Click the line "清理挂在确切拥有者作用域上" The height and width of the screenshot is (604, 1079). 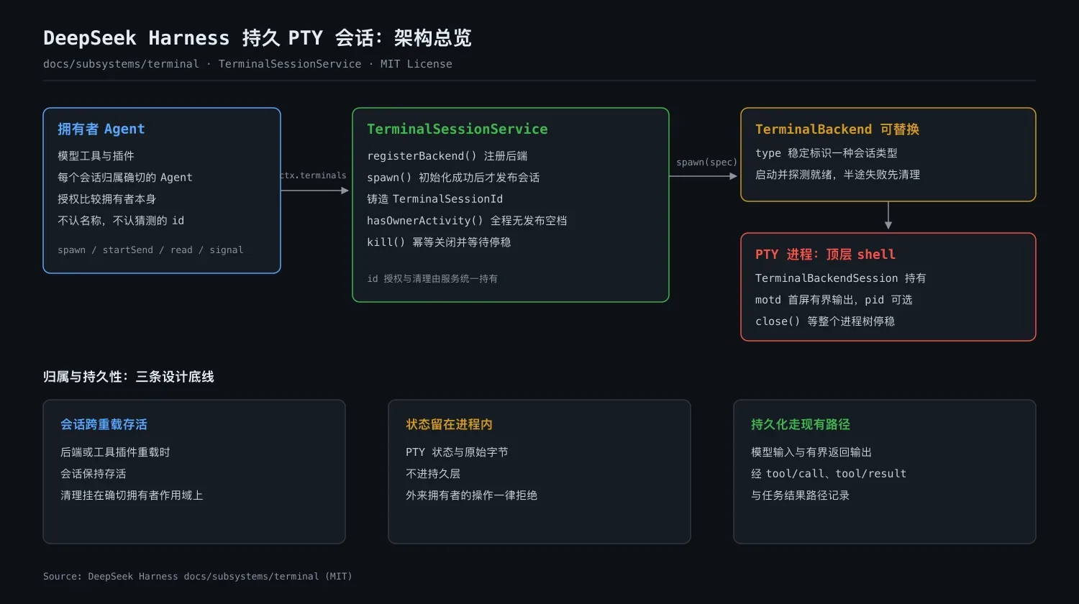[x=132, y=495]
